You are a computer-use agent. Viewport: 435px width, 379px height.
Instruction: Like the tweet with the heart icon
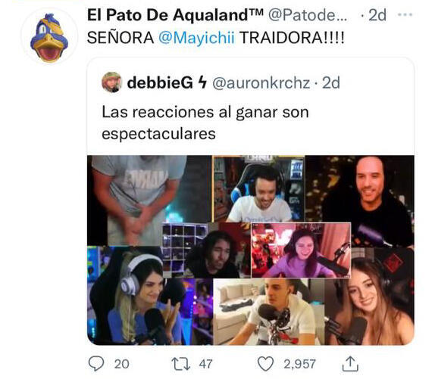265,364
